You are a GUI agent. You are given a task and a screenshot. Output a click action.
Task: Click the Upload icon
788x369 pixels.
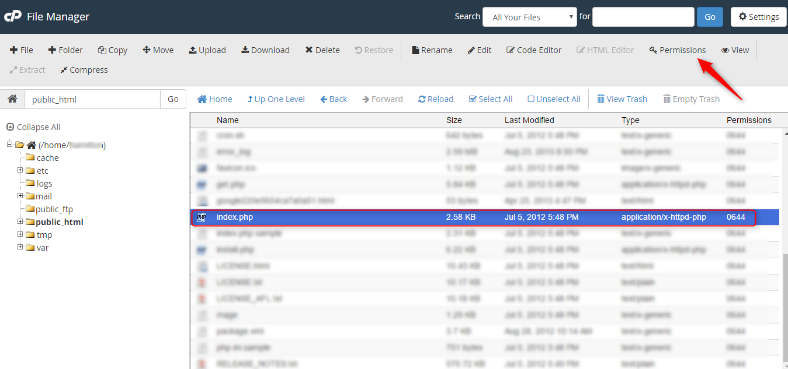[x=207, y=50]
